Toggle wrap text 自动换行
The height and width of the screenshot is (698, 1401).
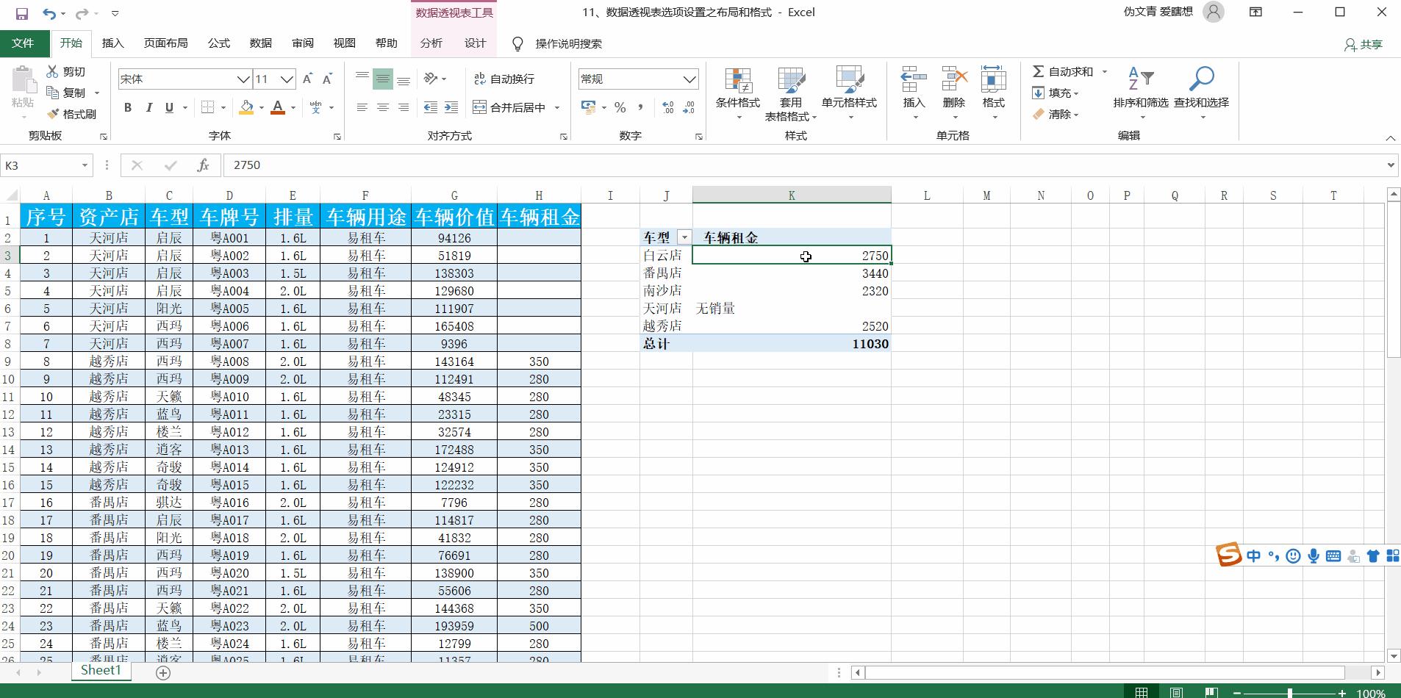pos(505,79)
